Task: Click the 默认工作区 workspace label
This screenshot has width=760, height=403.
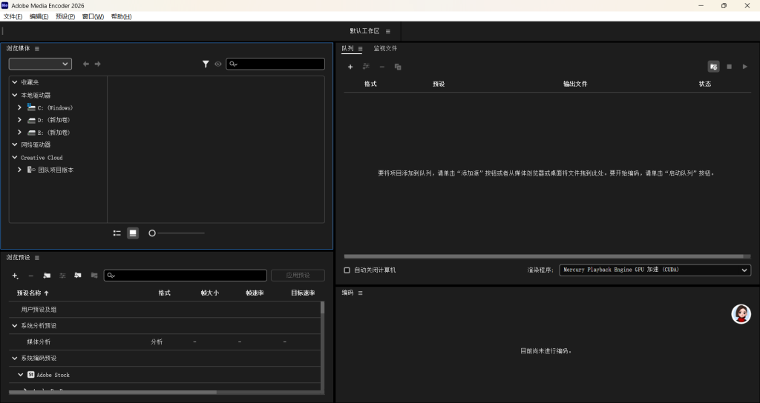Action: click(364, 31)
